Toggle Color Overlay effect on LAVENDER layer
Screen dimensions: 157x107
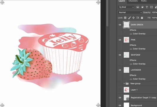point(131,79)
